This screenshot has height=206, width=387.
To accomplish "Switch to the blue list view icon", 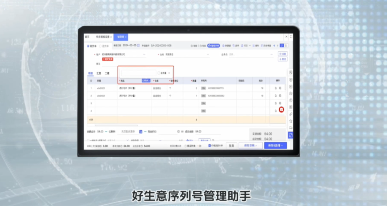I will click(x=282, y=45).
